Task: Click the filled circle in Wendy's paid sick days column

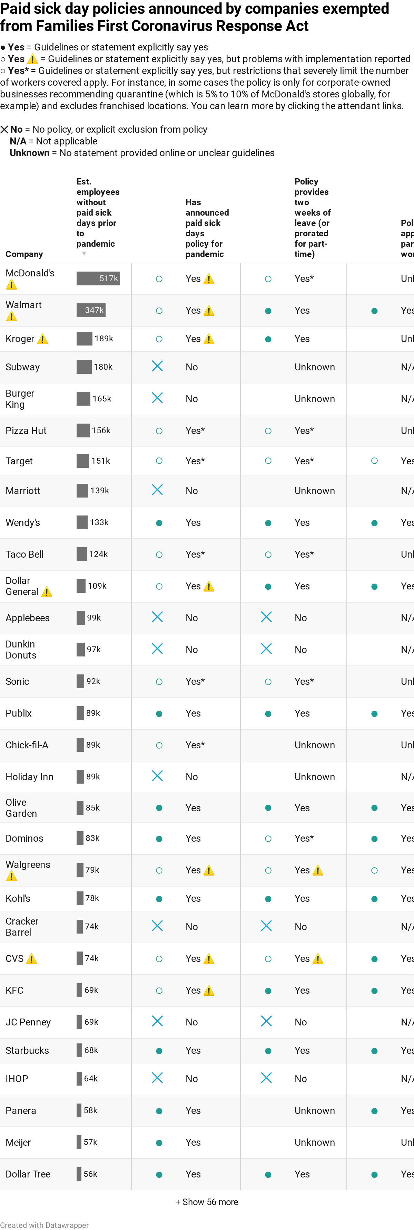Action: (159, 523)
